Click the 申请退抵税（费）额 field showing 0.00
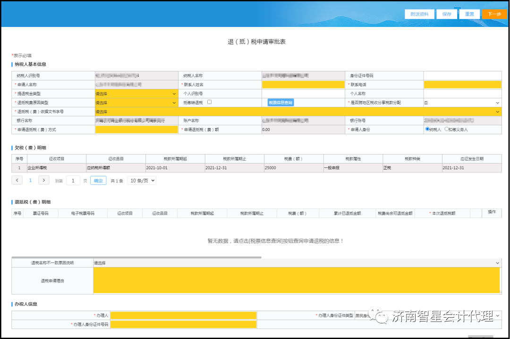Viewport: 510px width, 339px height. click(303, 130)
